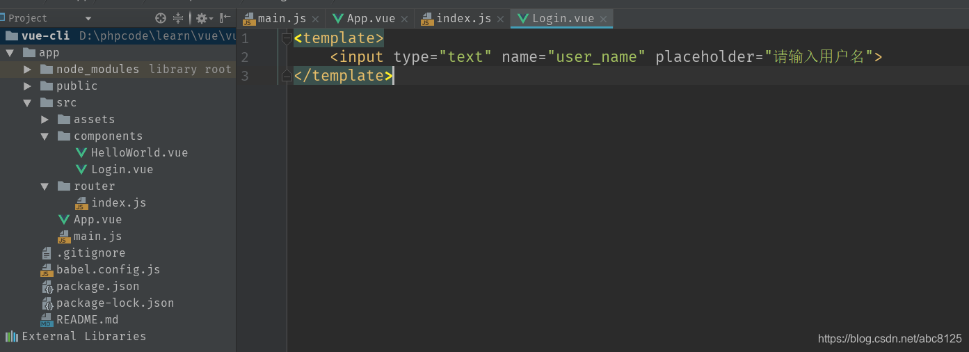Click the components folder icon
Viewport: 969px width, 352px height.
point(63,136)
